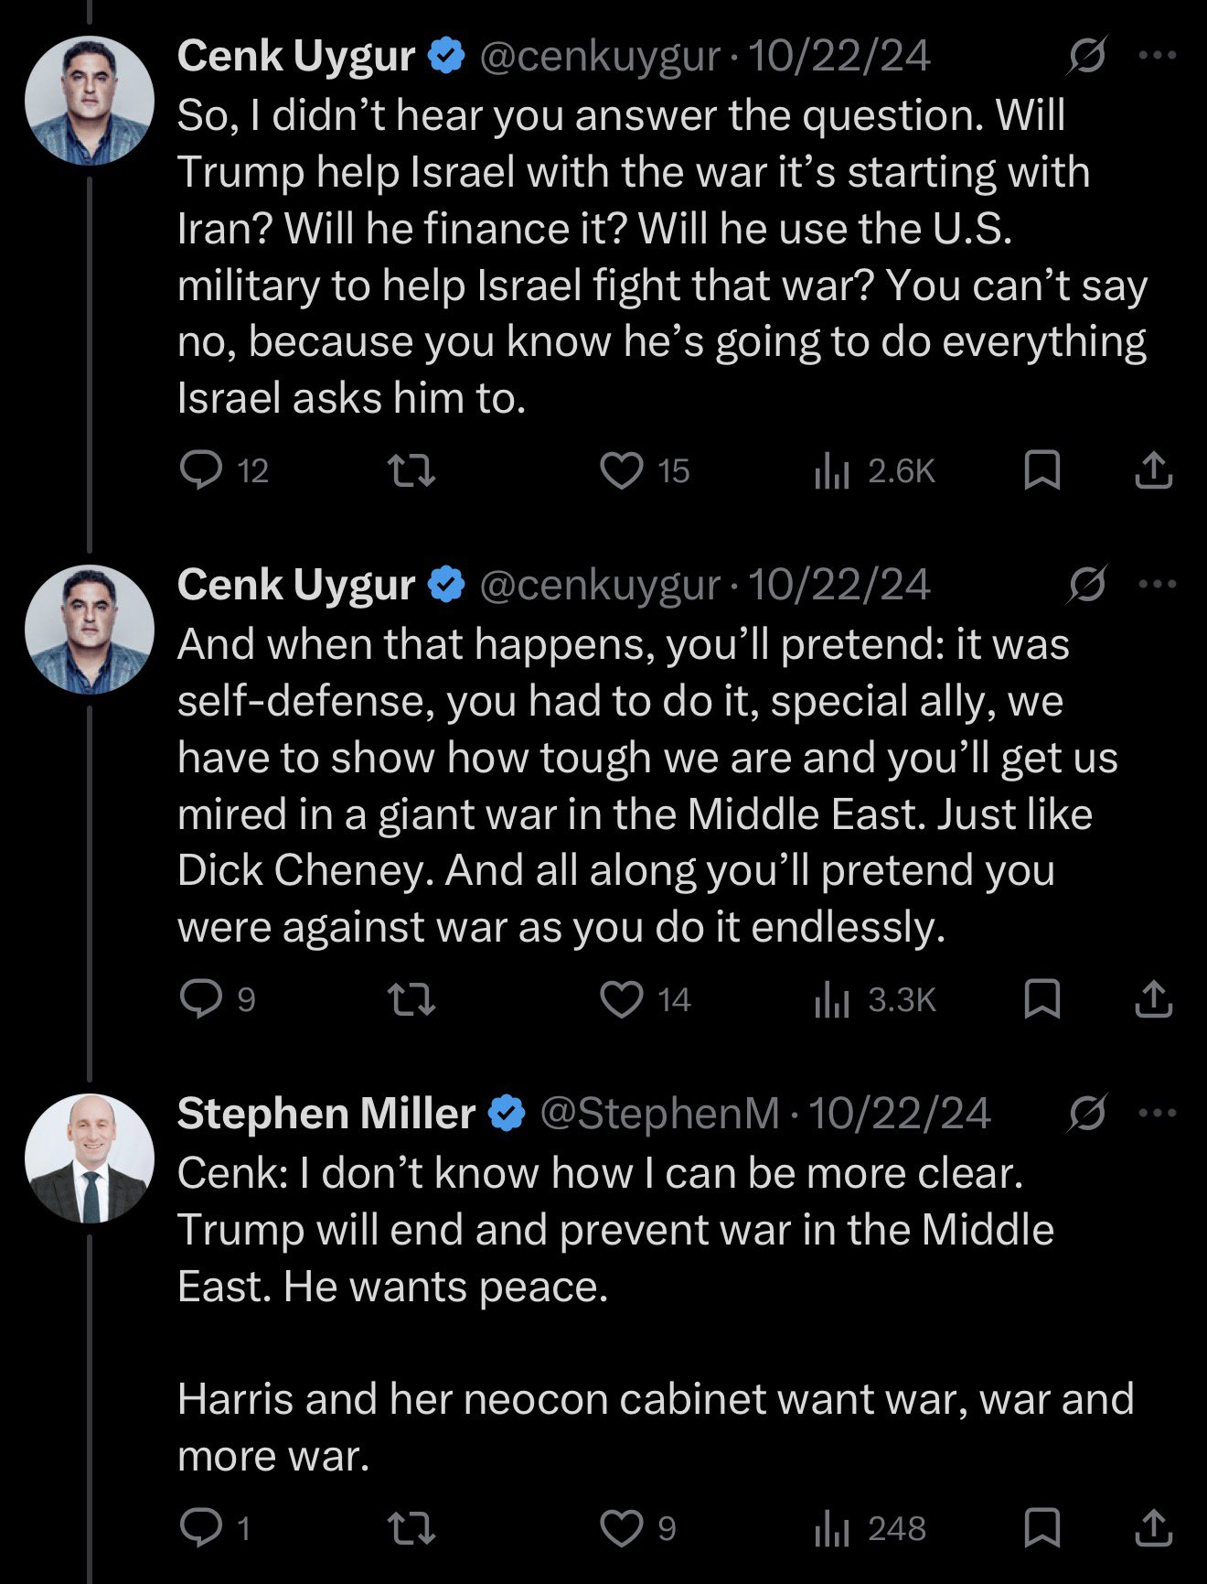Share the first tweet in thread

1153,470
